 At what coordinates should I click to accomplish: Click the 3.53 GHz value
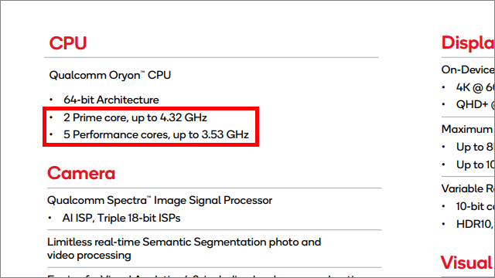pyautogui.click(x=225, y=134)
